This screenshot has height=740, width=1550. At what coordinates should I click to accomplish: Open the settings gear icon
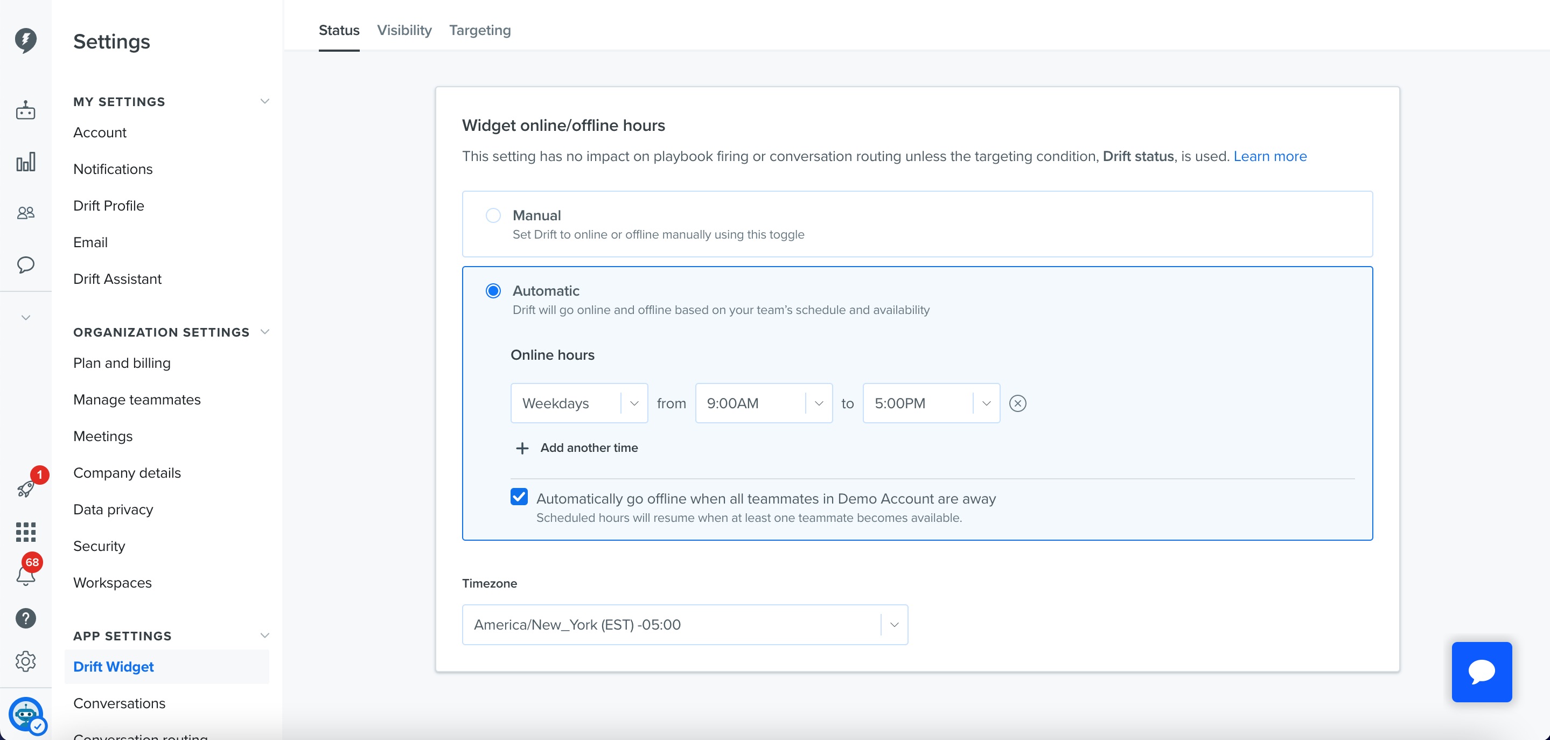[x=25, y=661]
